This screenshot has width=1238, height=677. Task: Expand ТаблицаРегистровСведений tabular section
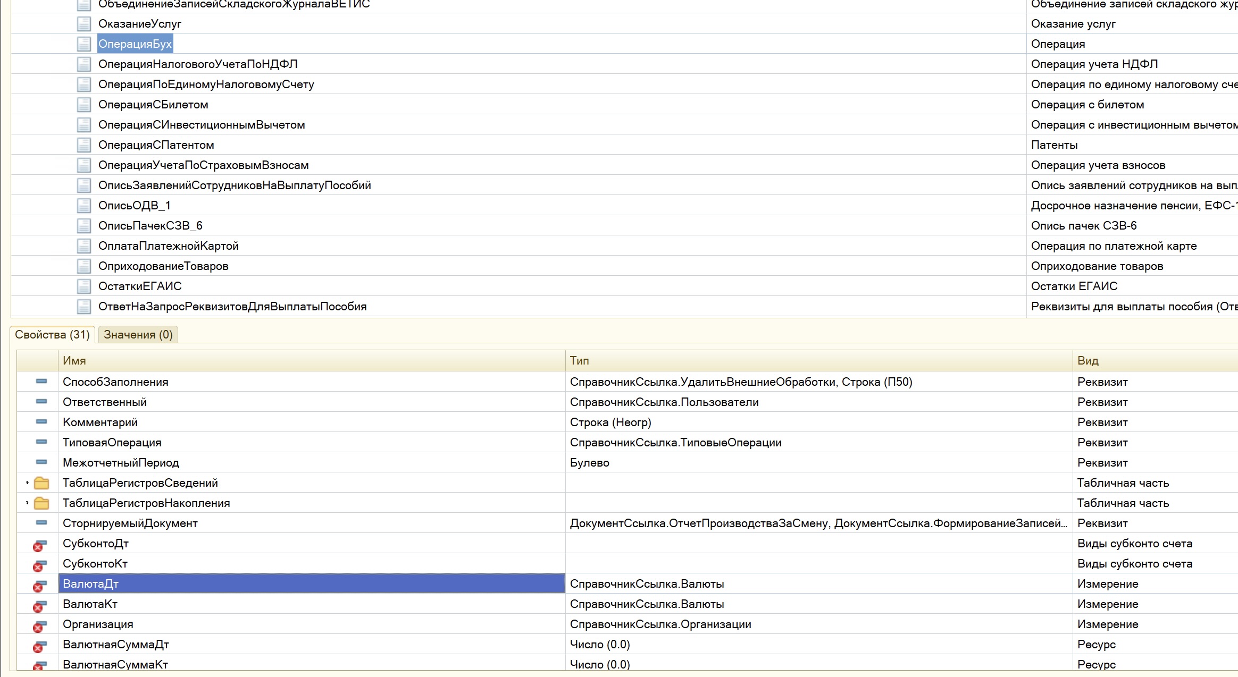pyautogui.click(x=27, y=483)
